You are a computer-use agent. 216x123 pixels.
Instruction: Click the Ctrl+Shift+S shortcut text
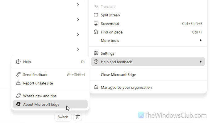tap(192, 24)
